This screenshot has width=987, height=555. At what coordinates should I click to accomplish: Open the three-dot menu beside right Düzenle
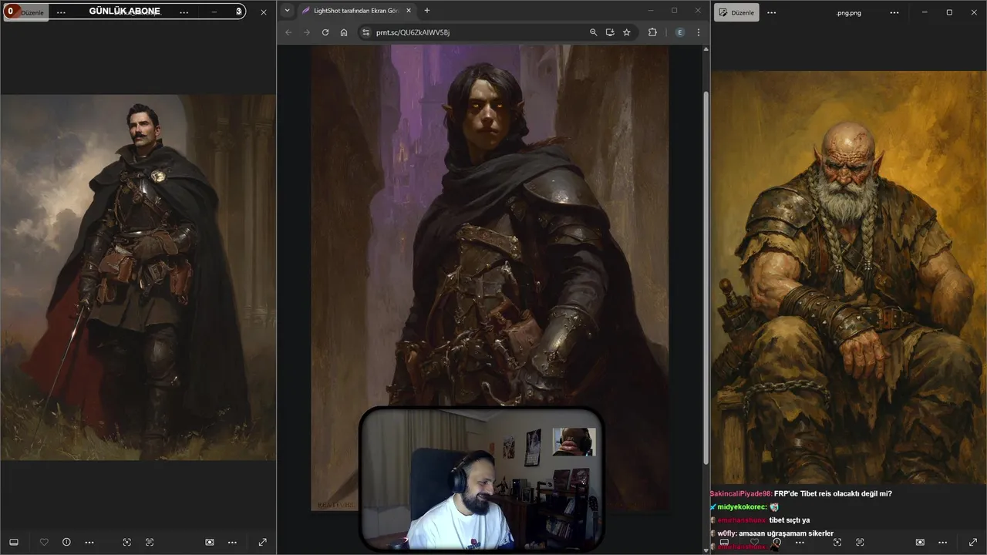tap(773, 12)
